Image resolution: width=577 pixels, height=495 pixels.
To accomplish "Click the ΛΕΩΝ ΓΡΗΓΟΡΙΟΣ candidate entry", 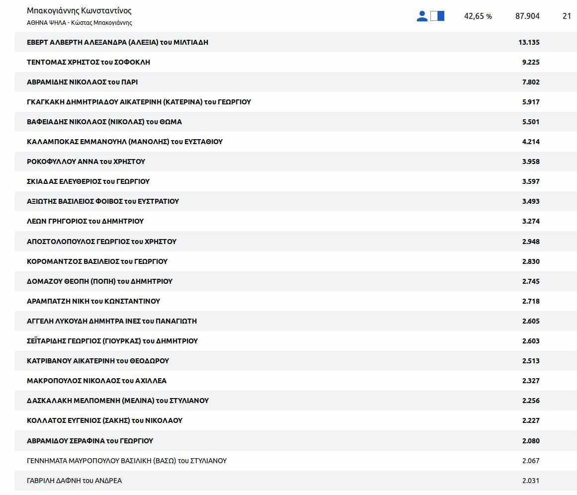I will [x=85, y=221].
